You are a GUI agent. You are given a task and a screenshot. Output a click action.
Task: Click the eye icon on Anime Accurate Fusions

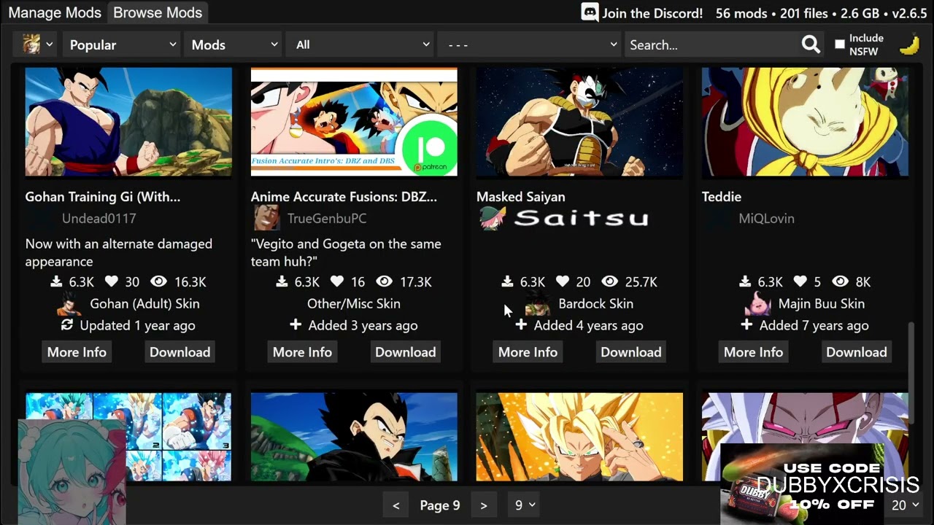coord(384,281)
